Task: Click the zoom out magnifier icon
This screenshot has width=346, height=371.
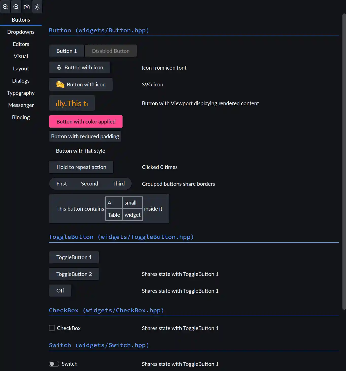Action: (16, 7)
